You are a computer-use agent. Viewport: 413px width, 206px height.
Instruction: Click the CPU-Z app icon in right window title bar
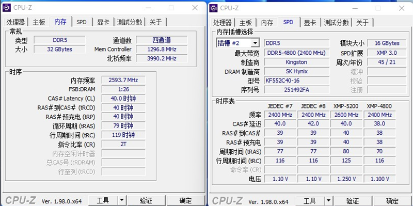click(x=213, y=8)
